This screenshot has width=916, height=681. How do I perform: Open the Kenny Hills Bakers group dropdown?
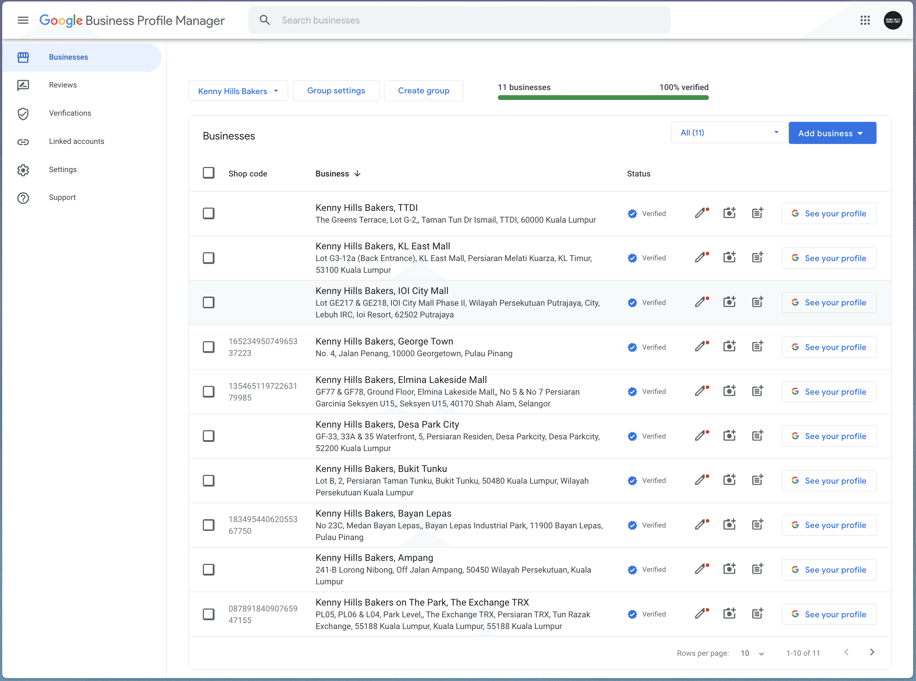tap(238, 91)
